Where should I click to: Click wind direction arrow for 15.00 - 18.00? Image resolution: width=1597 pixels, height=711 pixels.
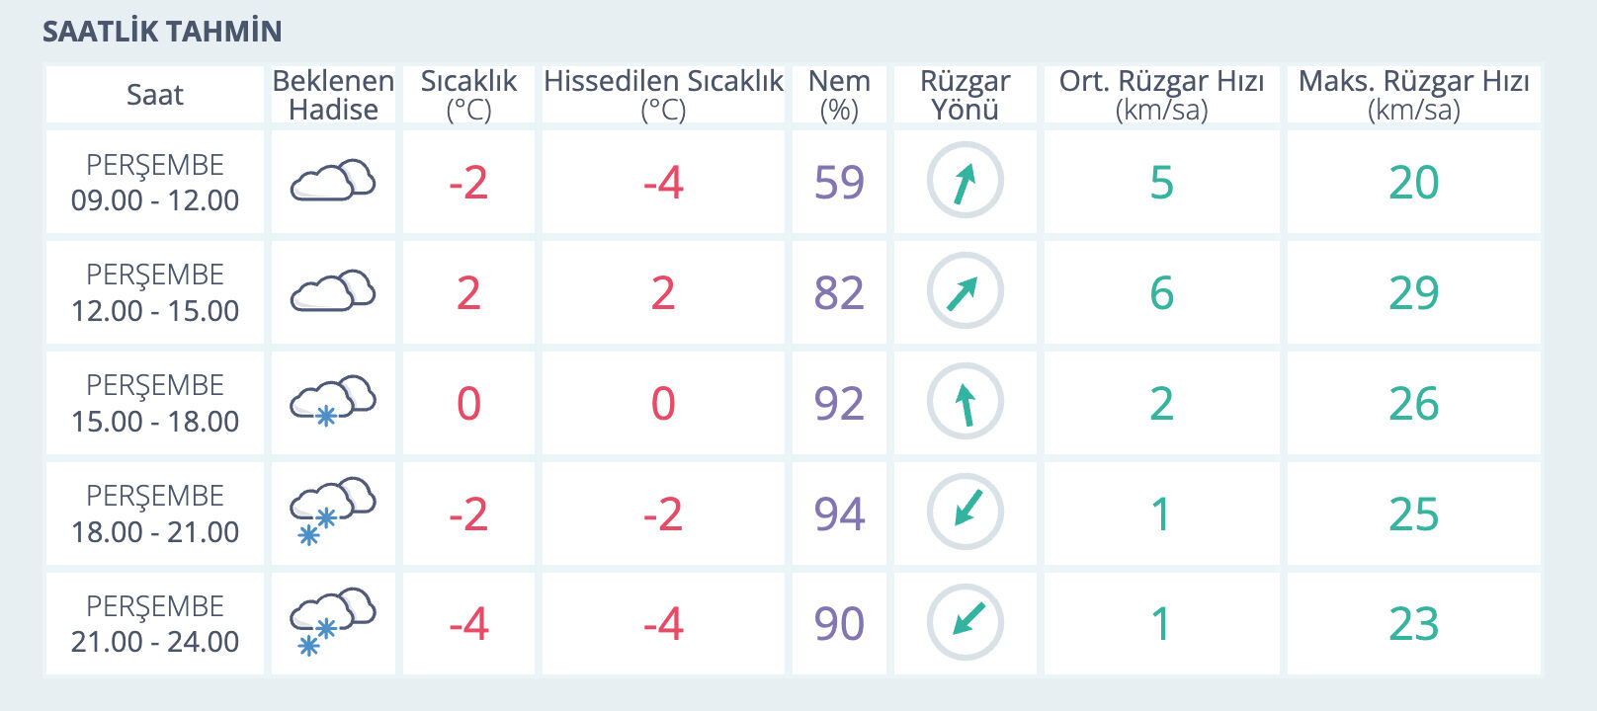coord(965,403)
